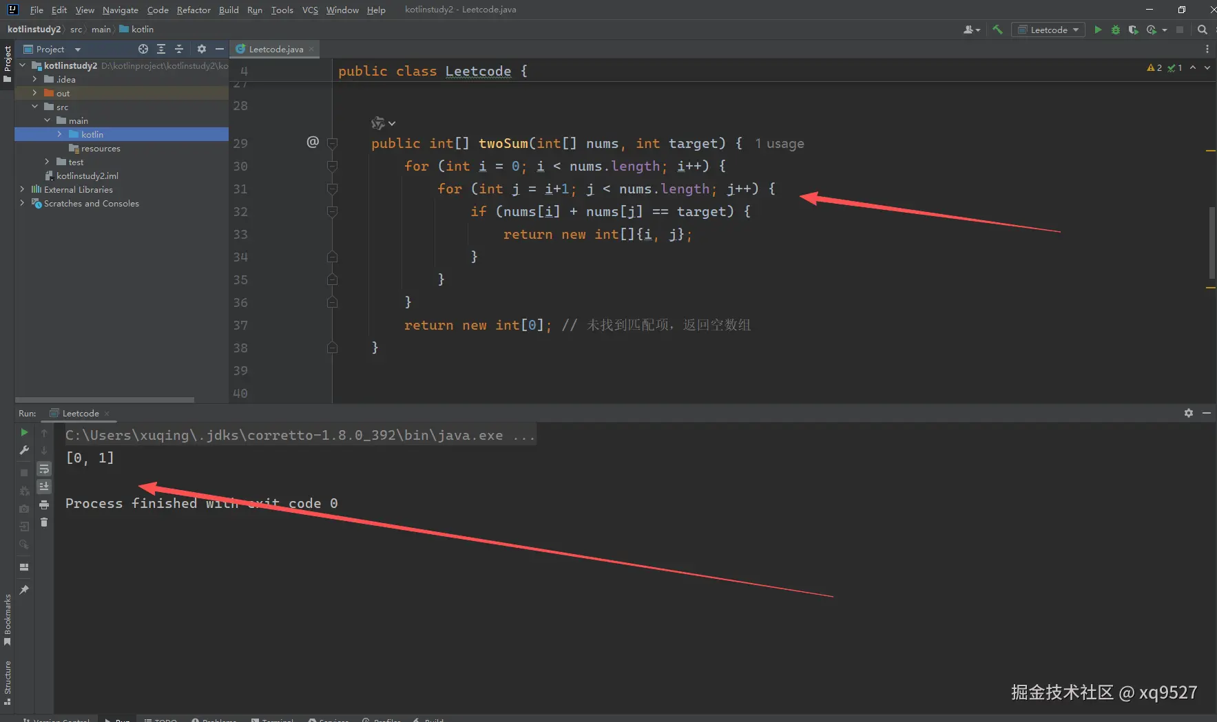Click the main breadcrumb
Screen dimensions: 1217x722
(x=101, y=29)
